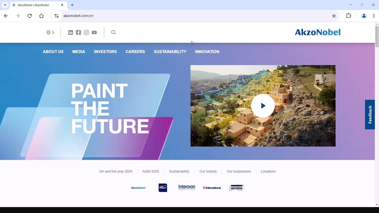This screenshot has height=213, width=379.
Task: Play the hero video
Action: tap(263, 106)
